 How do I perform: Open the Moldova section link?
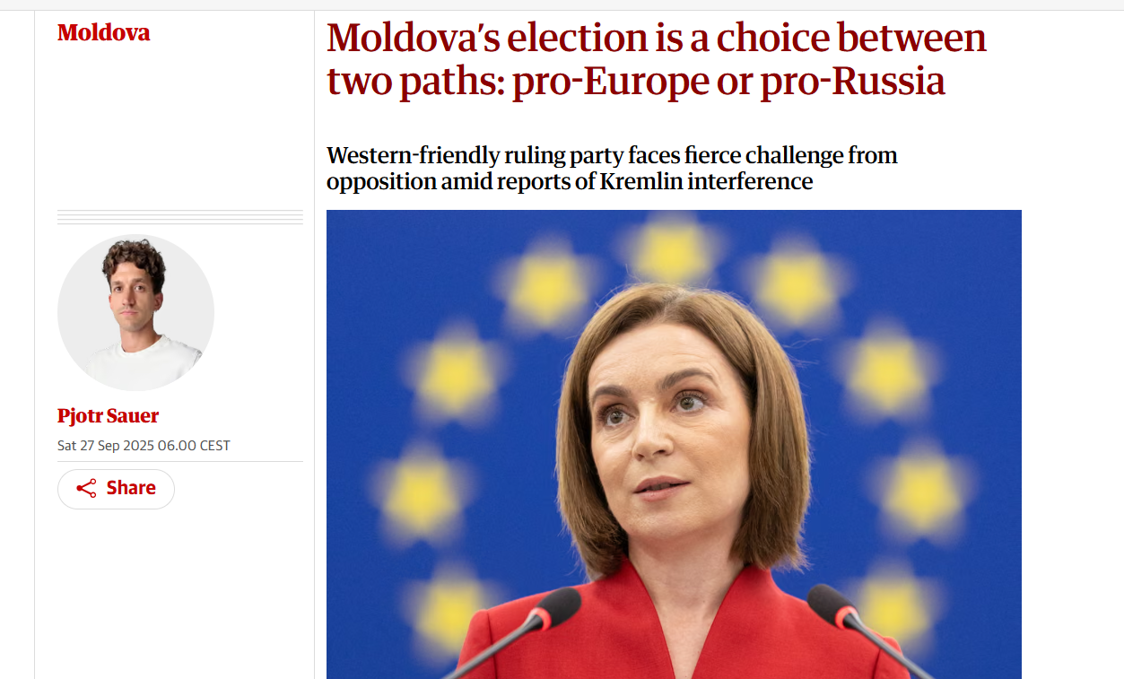(x=103, y=33)
